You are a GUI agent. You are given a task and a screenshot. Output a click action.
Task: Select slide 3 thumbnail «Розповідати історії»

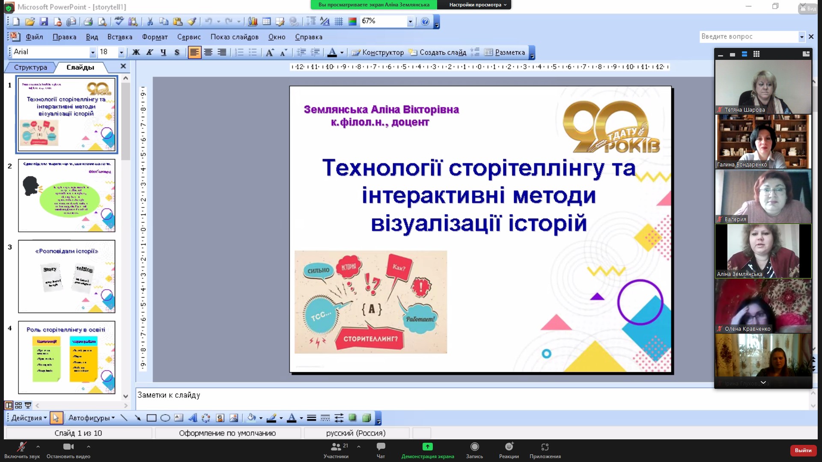pos(66,276)
